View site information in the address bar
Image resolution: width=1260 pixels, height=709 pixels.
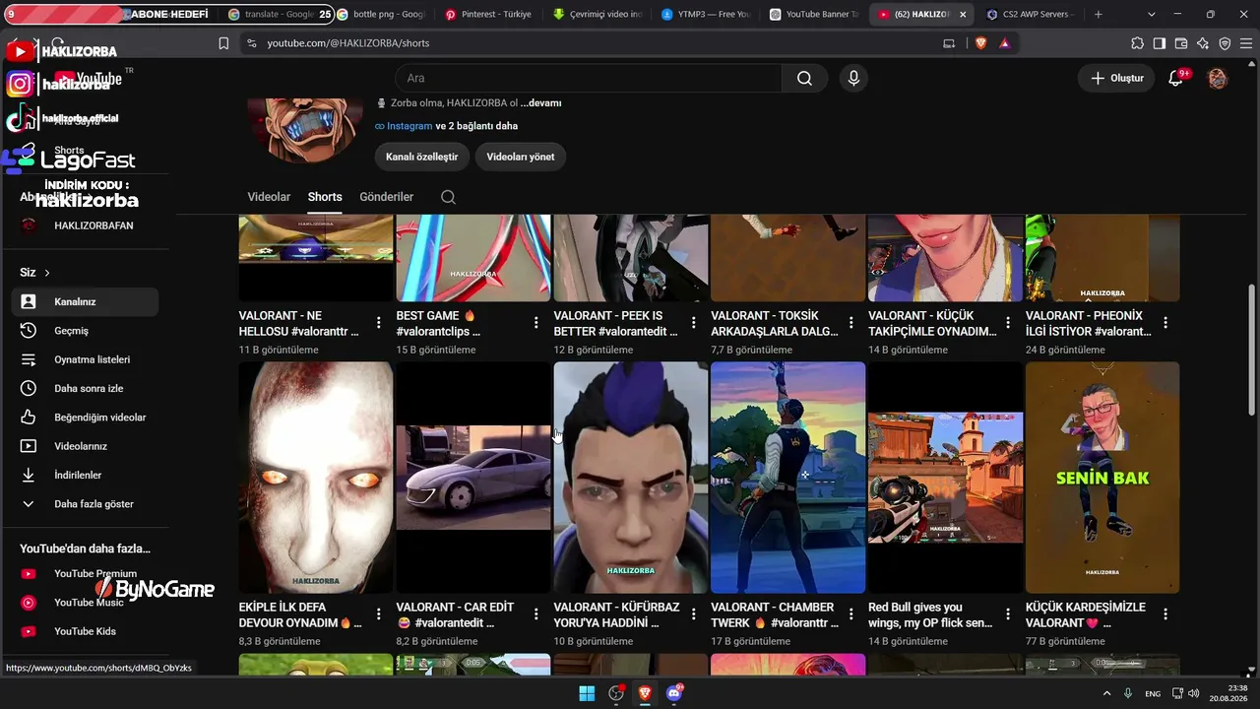click(251, 43)
